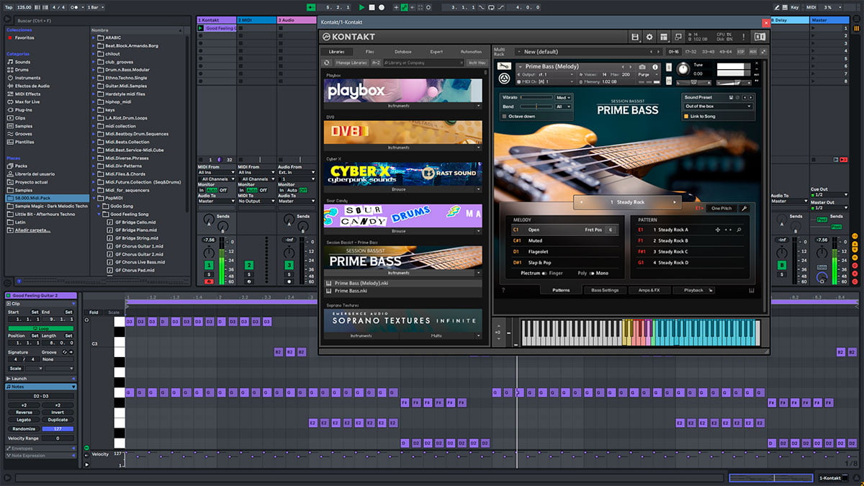Open quantization 1 Bar dropdown

[x=95, y=7]
